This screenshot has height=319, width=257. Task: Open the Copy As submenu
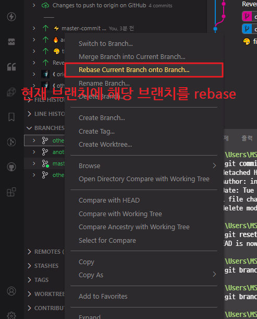(144, 275)
